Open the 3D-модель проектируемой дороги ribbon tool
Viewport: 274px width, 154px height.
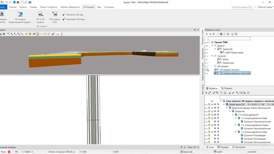pos(20,18)
